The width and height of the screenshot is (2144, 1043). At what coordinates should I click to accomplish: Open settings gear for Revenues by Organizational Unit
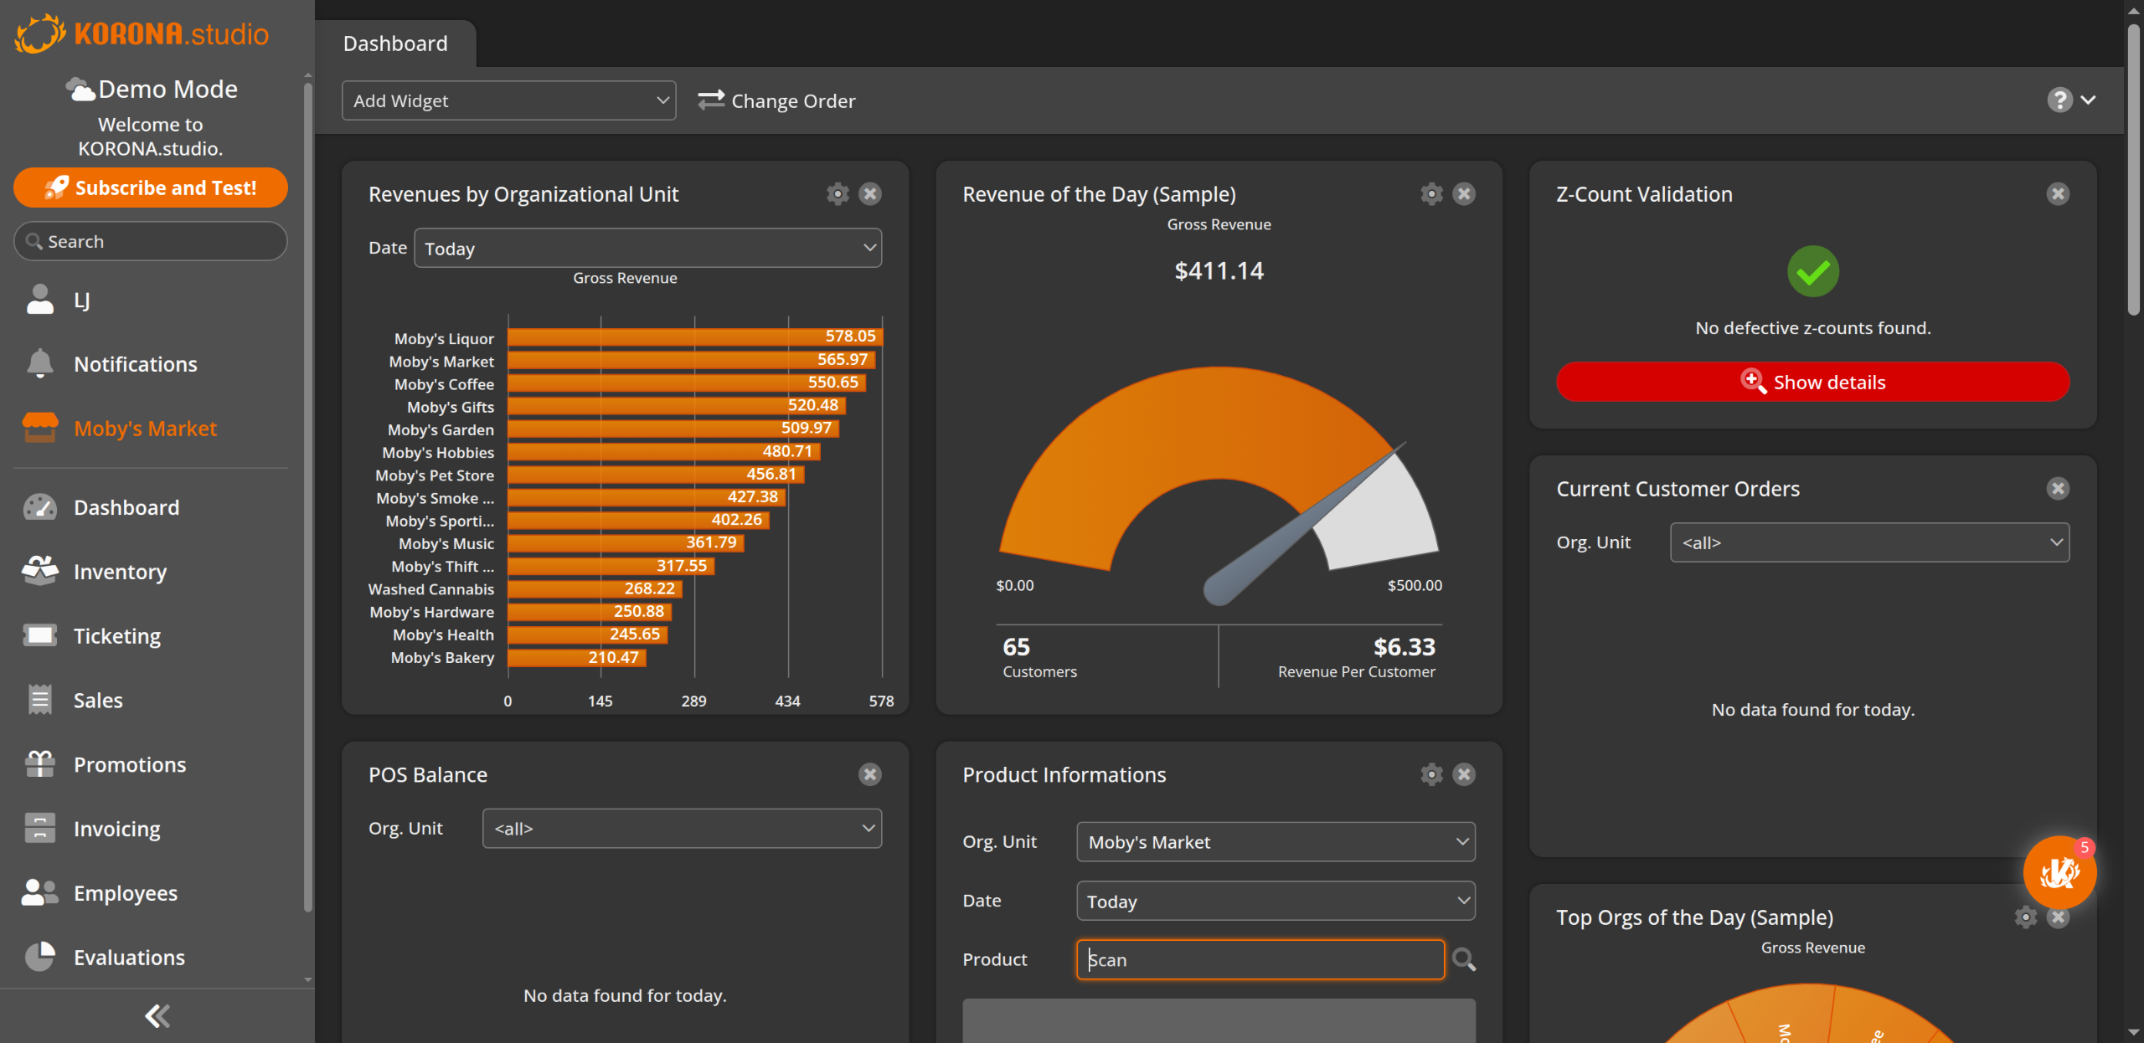(837, 194)
